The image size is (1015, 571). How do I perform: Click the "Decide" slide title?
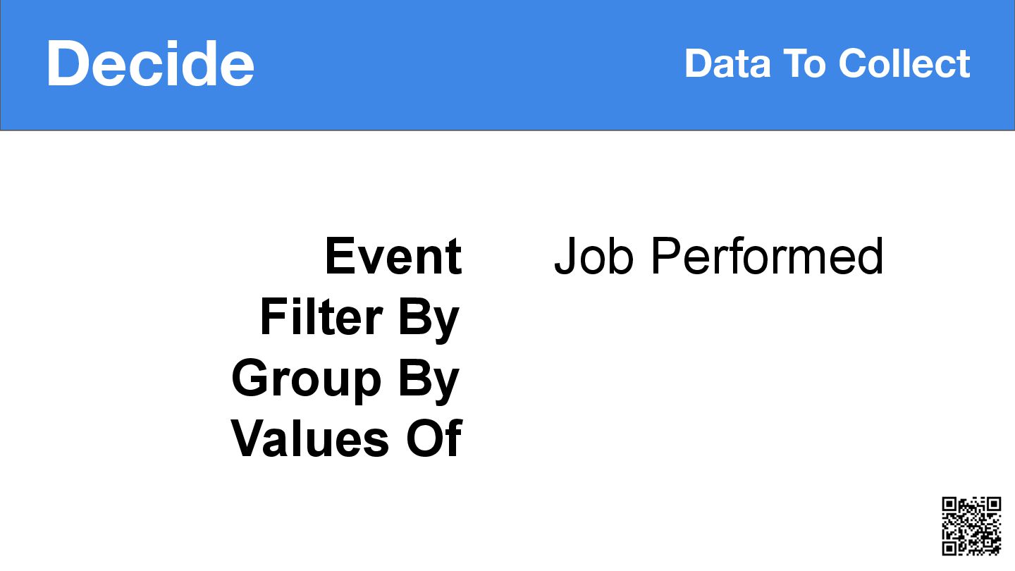(x=150, y=64)
